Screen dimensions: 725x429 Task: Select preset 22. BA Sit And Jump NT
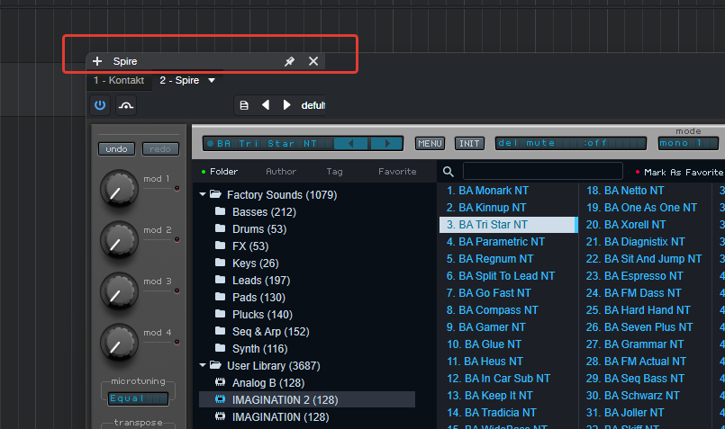[644, 259]
